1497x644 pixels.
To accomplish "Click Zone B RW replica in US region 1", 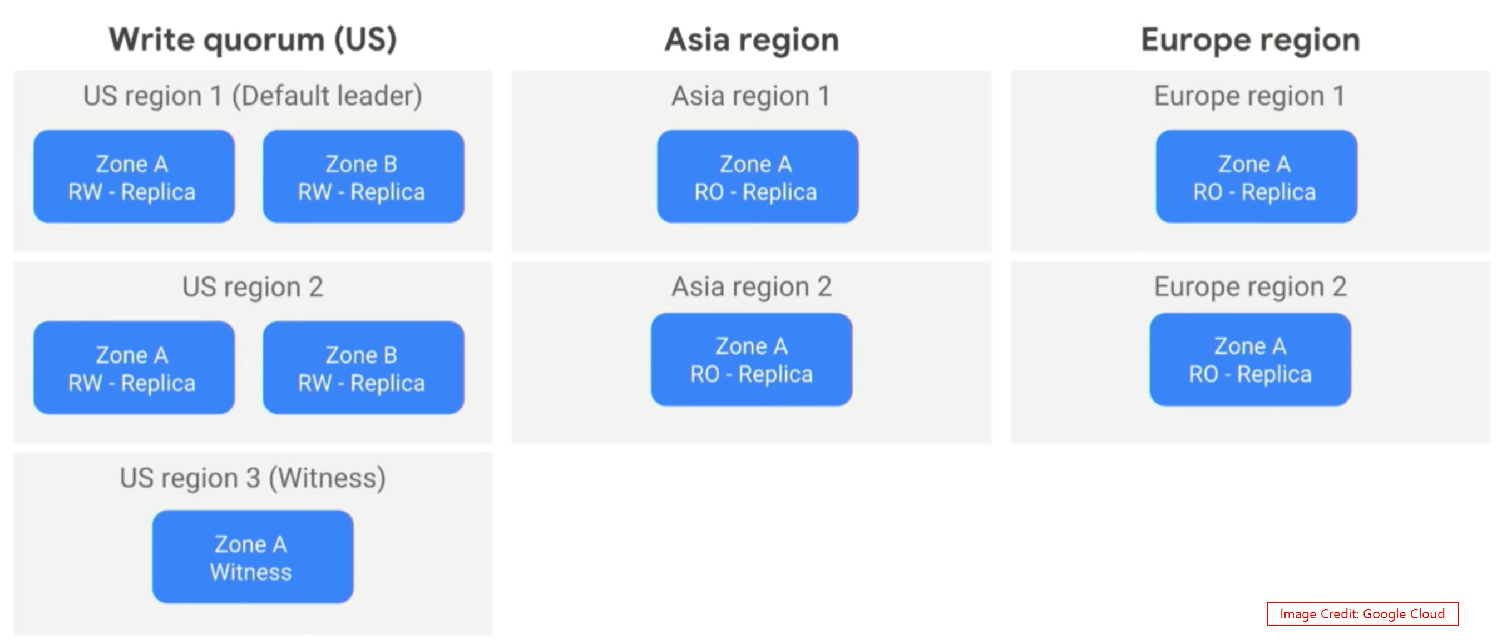I will point(363,176).
